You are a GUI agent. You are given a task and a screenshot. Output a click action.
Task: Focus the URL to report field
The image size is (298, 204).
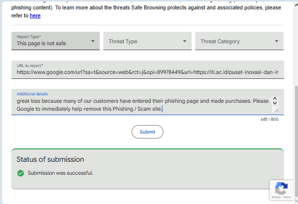click(148, 72)
